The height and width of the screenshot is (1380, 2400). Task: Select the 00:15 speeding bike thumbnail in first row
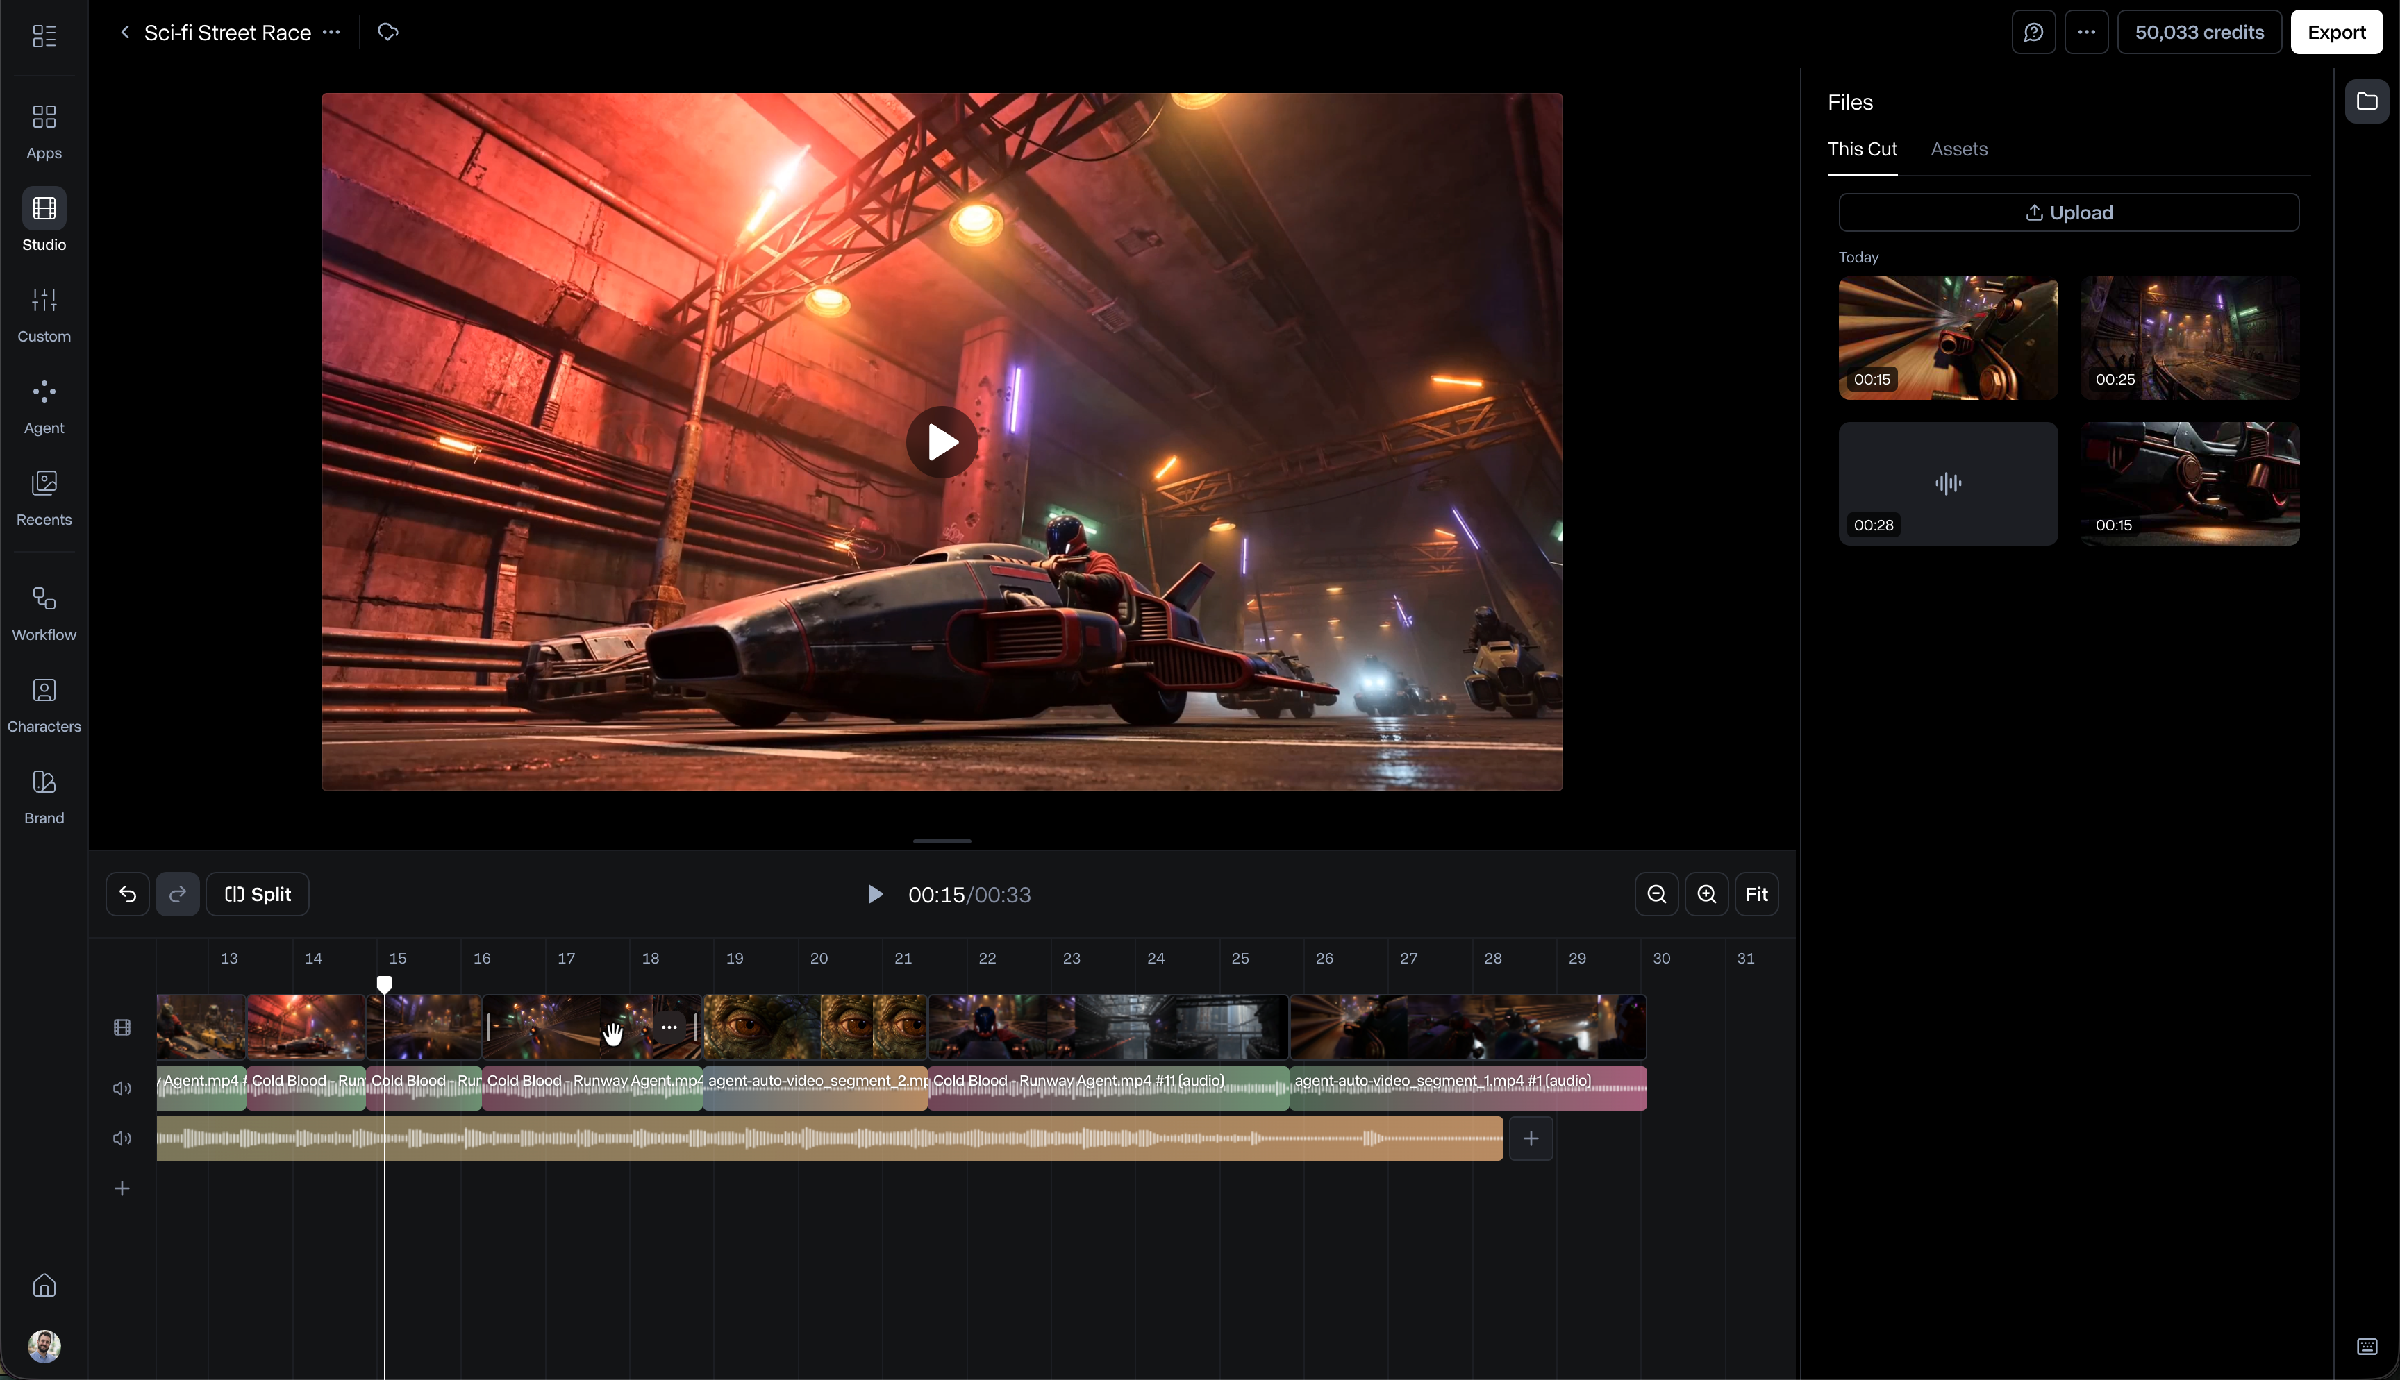click(x=1948, y=337)
